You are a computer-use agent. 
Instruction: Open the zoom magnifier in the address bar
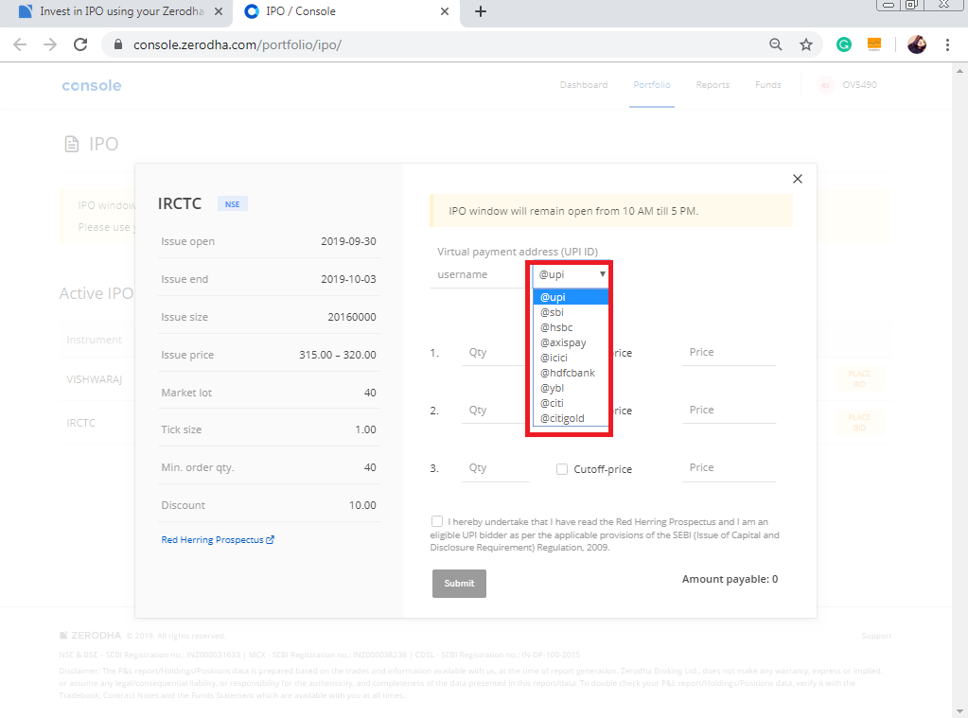pyautogui.click(x=775, y=44)
